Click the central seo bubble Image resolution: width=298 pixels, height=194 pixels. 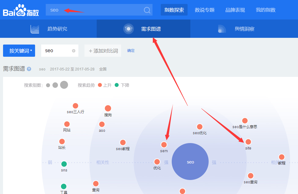(x=190, y=162)
